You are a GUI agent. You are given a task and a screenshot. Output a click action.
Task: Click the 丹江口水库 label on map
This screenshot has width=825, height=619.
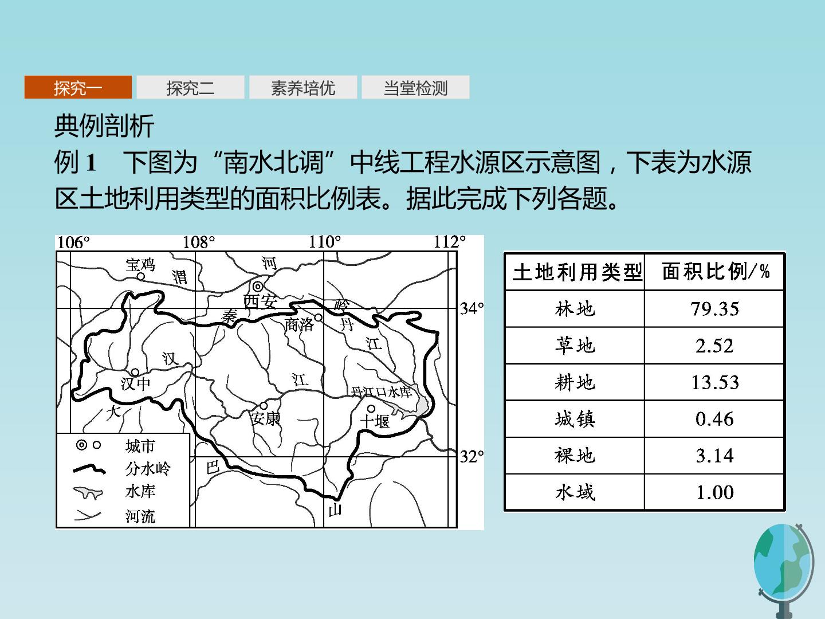[382, 392]
